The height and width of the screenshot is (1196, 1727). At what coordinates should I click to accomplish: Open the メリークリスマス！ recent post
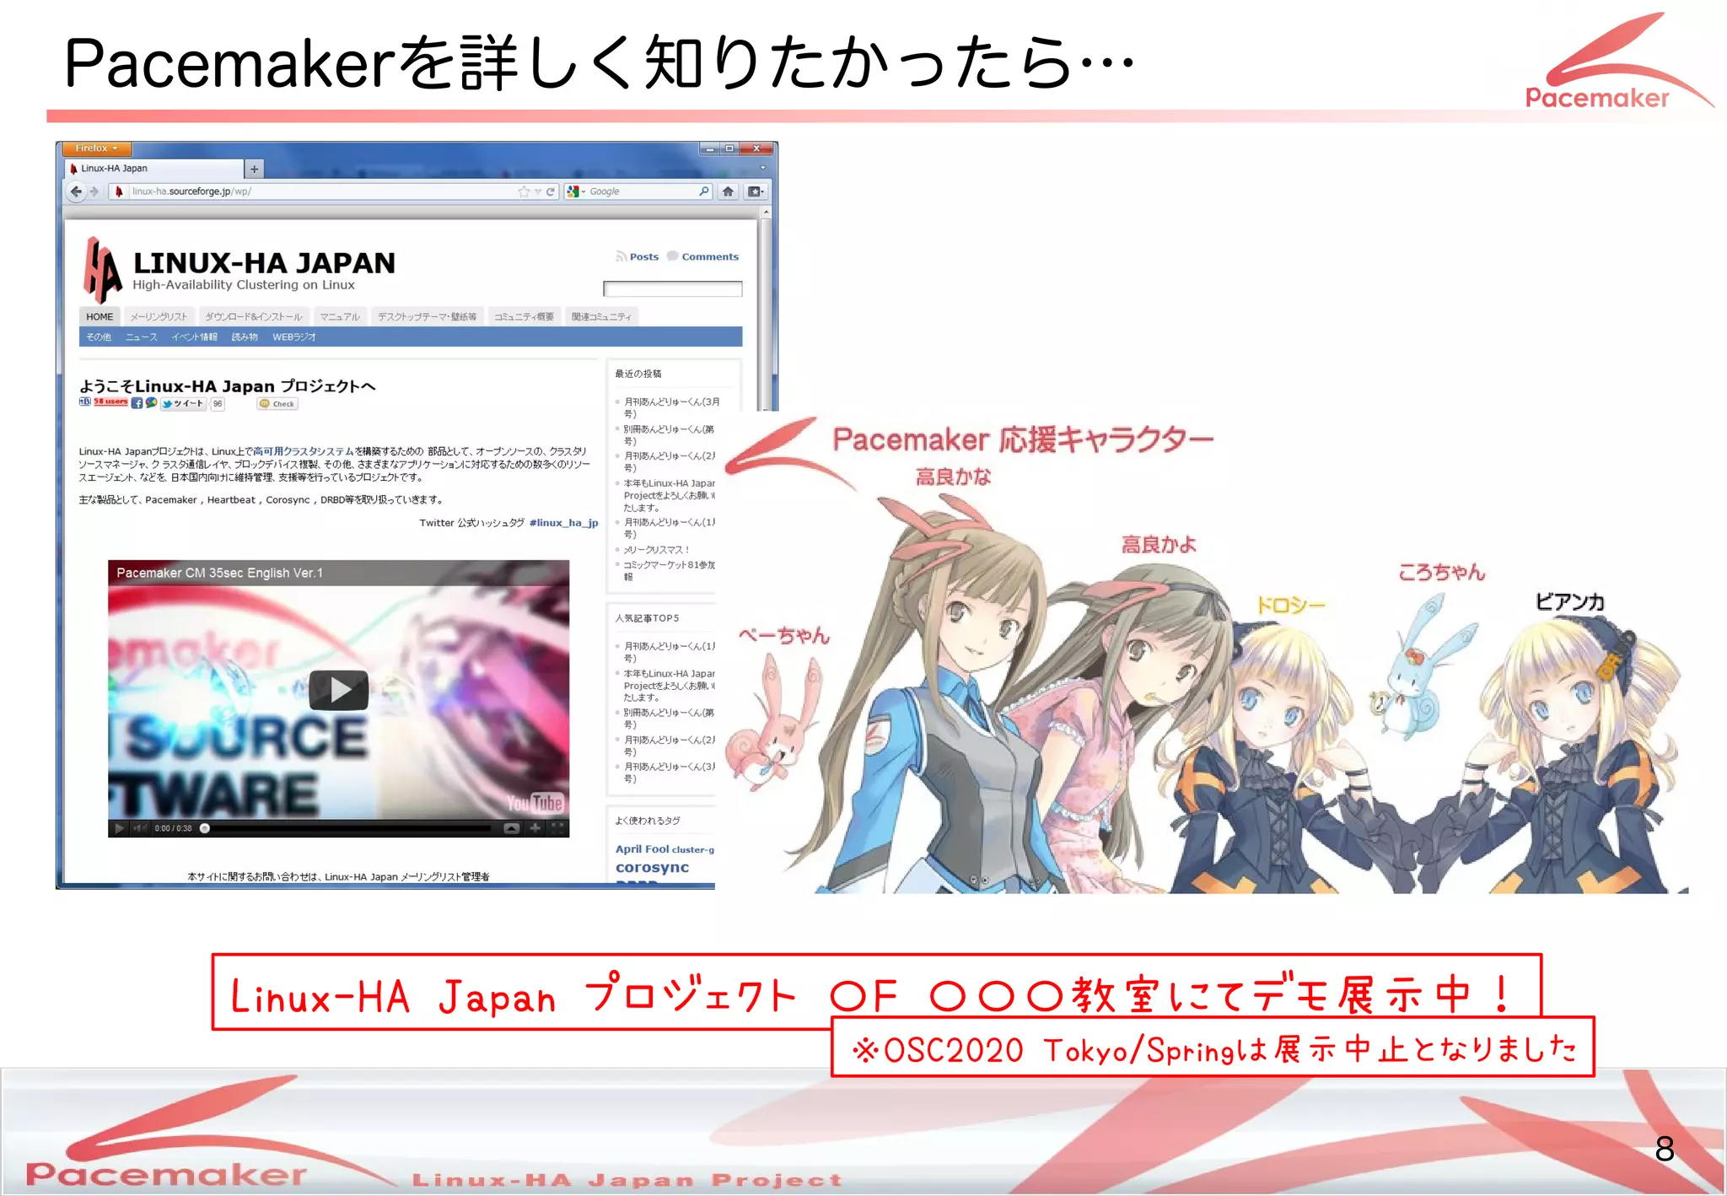[x=656, y=550]
